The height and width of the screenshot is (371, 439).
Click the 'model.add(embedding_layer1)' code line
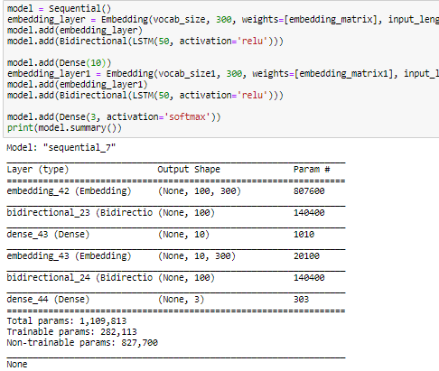[x=78, y=85]
